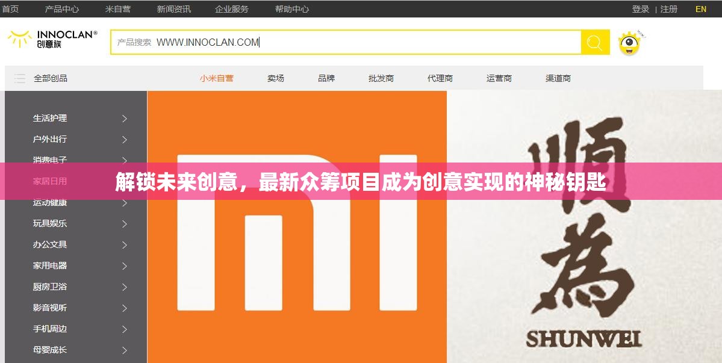This screenshot has height=363, width=722.
Task: Select 米自营 in the top bar
Action: coord(117,9)
